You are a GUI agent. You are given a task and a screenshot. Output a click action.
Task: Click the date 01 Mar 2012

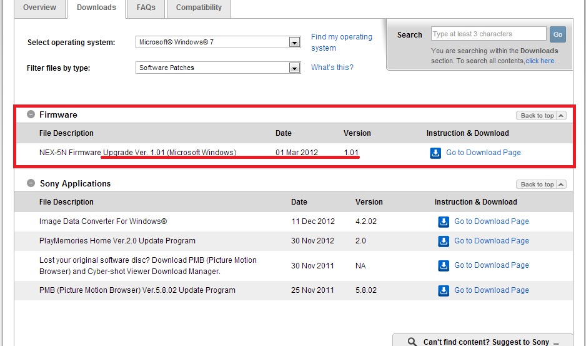click(297, 153)
